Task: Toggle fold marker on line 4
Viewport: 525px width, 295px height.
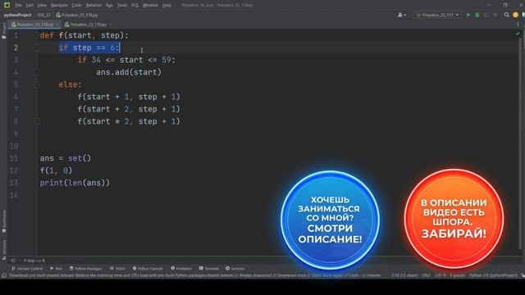Action: point(37,72)
